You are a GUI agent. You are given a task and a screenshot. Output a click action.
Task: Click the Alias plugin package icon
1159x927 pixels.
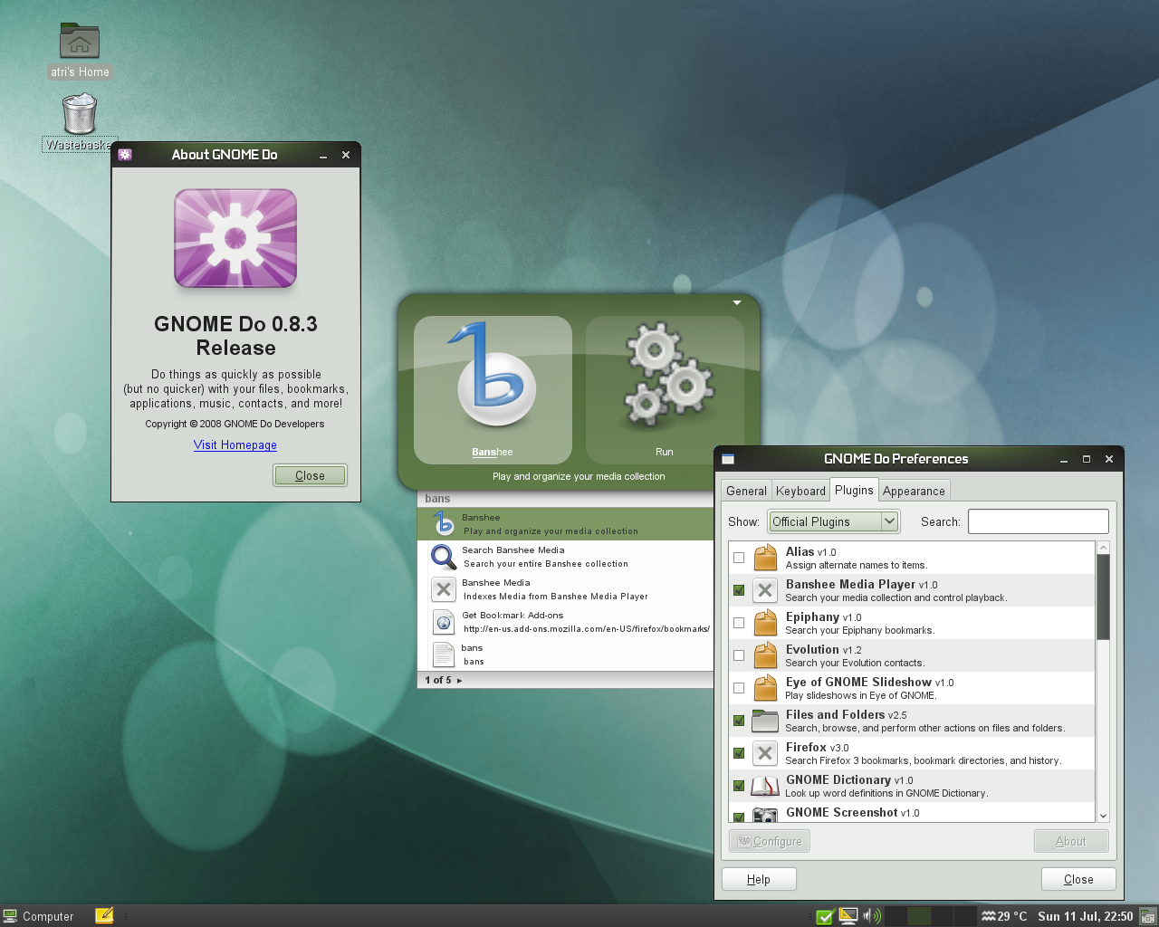click(766, 558)
